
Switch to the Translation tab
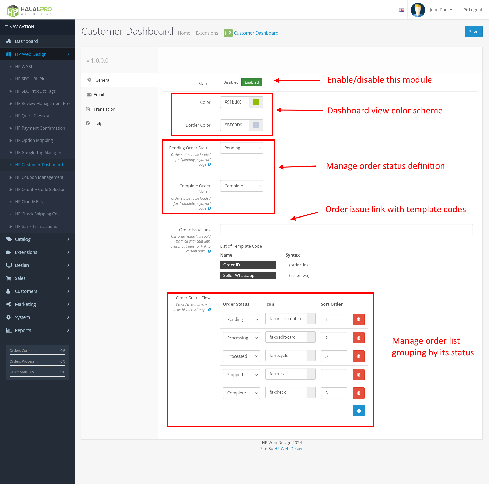tap(104, 109)
